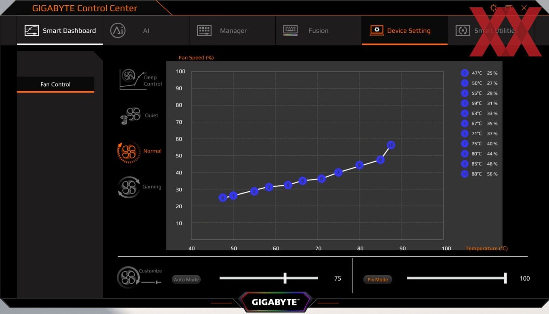Click legend row 50°C 27 %
Viewport: 549px width, 314px height.
pos(479,83)
